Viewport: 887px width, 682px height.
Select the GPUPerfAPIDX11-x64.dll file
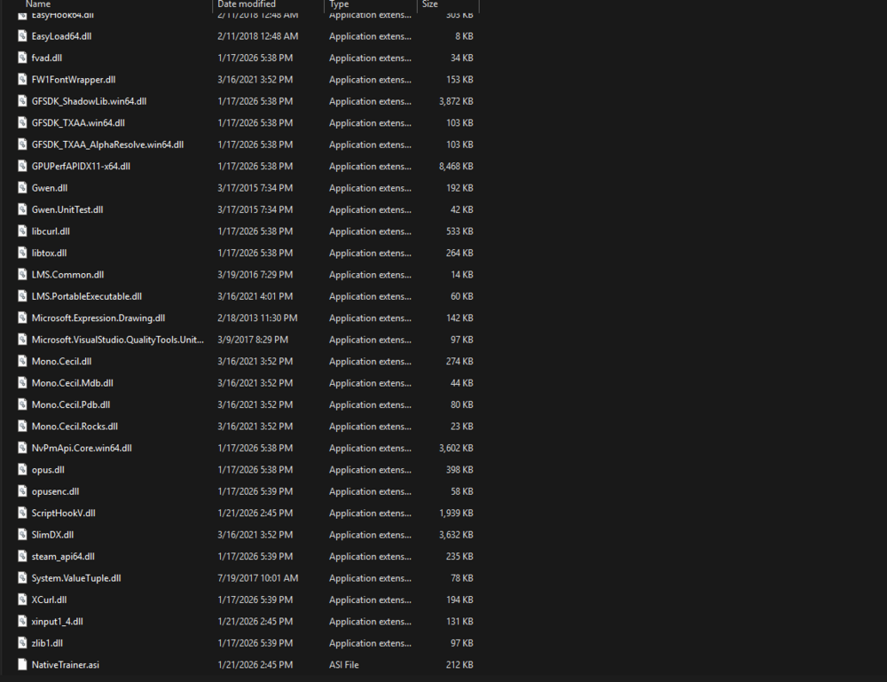[81, 166]
